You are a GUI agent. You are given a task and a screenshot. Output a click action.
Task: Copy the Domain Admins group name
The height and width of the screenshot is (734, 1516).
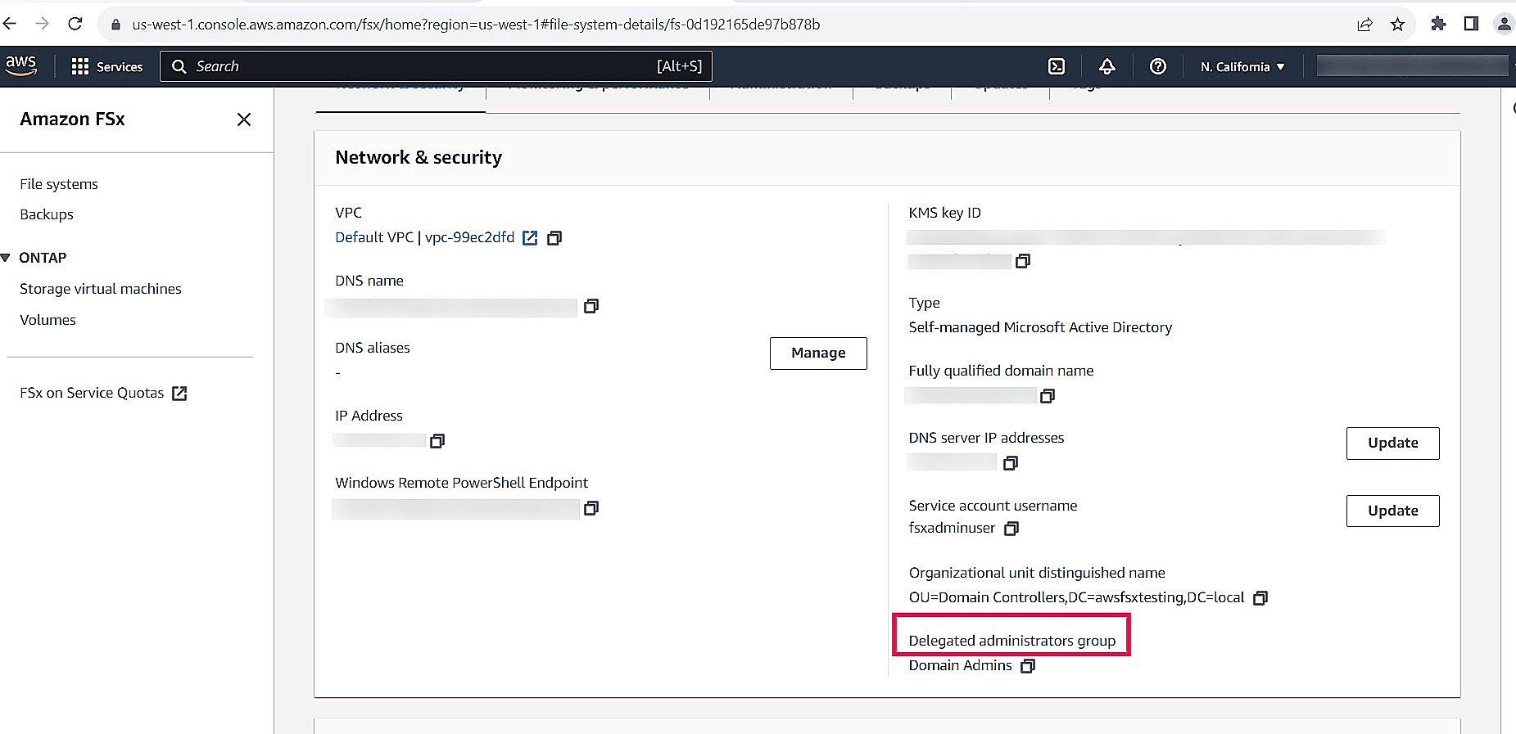[x=1028, y=666]
